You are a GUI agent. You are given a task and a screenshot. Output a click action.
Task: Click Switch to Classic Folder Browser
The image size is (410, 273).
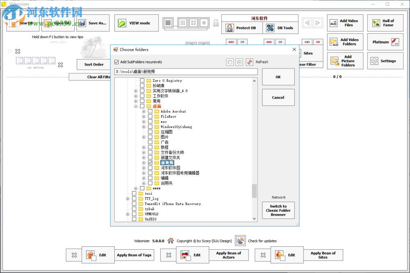[x=278, y=210]
